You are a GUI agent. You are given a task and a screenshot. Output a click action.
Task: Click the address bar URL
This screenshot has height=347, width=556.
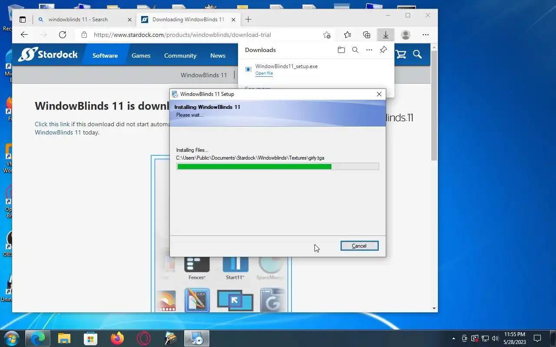[182, 35]
